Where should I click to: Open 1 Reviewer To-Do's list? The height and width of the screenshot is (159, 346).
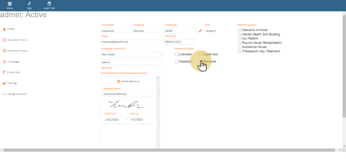tap(17, 51)
